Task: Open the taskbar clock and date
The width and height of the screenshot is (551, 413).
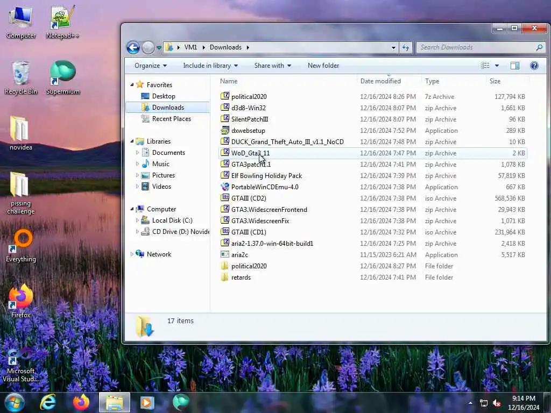Action: pyautogui.click(x=524, y=403)
